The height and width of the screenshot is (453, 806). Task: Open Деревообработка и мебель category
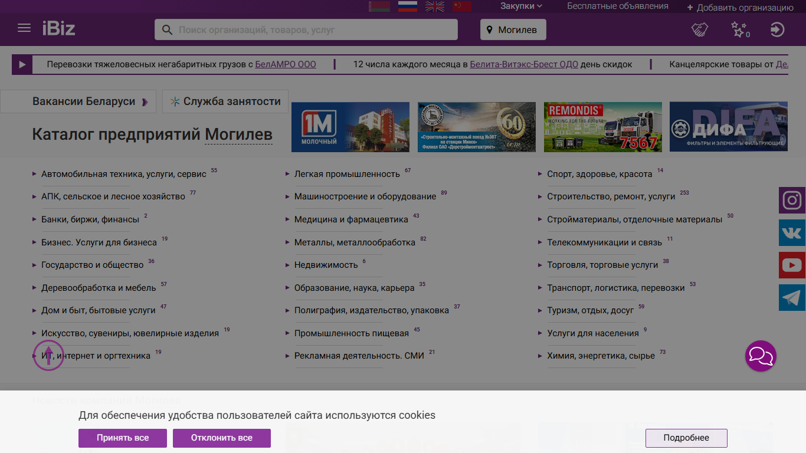pos(99,288)
